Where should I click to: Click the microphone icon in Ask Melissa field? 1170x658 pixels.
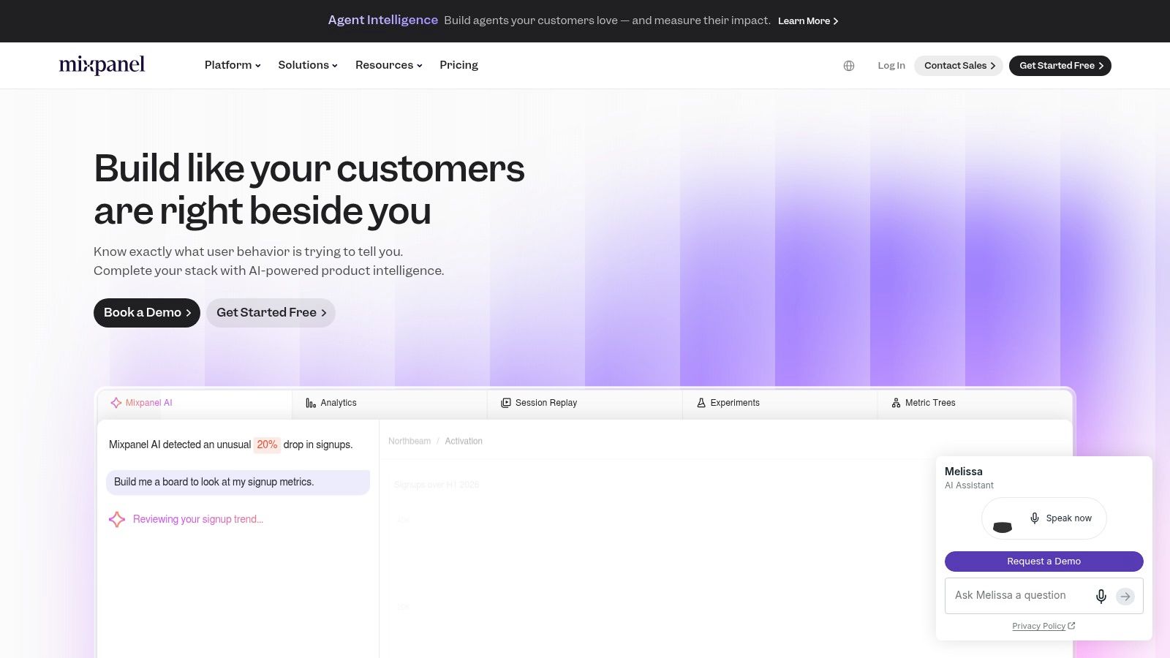(x=1101, y=596)
